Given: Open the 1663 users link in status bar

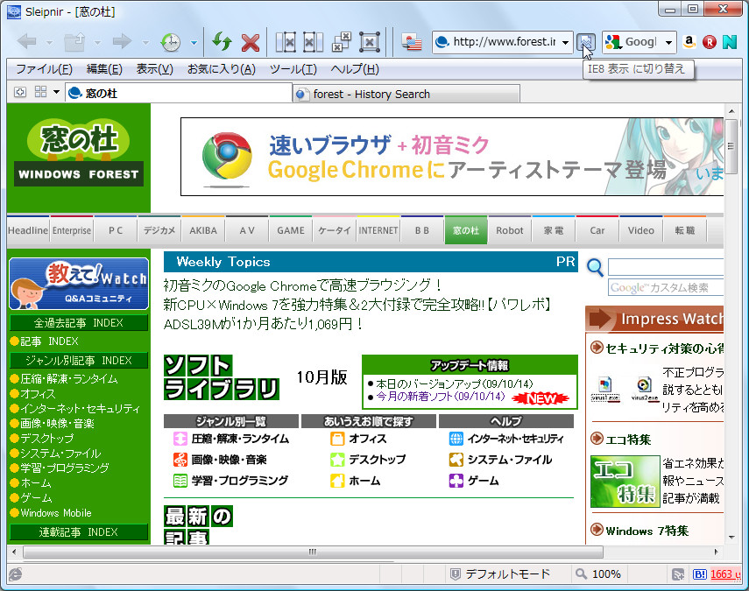Looking at the screenshot, I should click(x=724, y=574).
